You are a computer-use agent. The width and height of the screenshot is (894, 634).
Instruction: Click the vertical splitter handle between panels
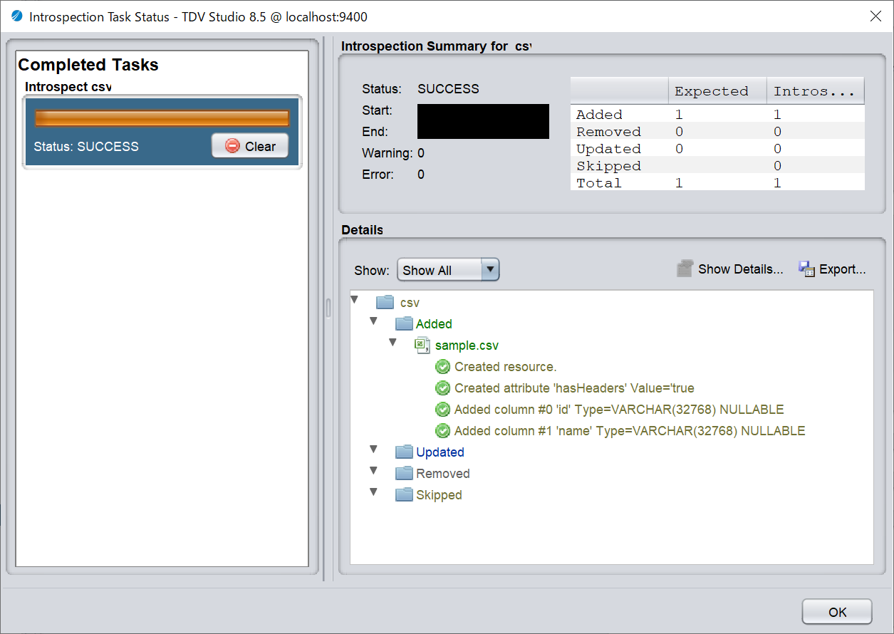pyautogui.click(x=328, y=308)
